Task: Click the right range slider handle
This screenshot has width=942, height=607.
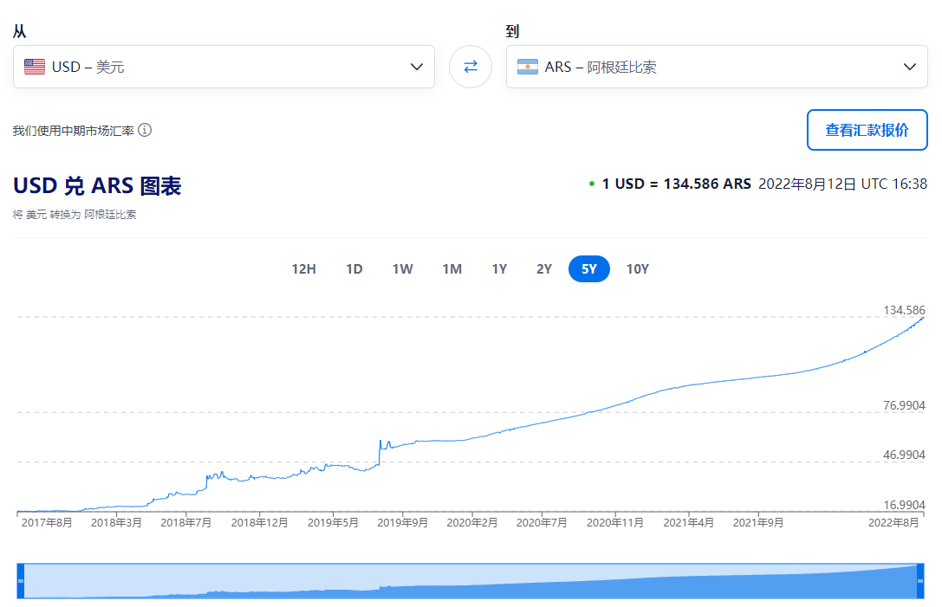Action: (x=920, y=581)
